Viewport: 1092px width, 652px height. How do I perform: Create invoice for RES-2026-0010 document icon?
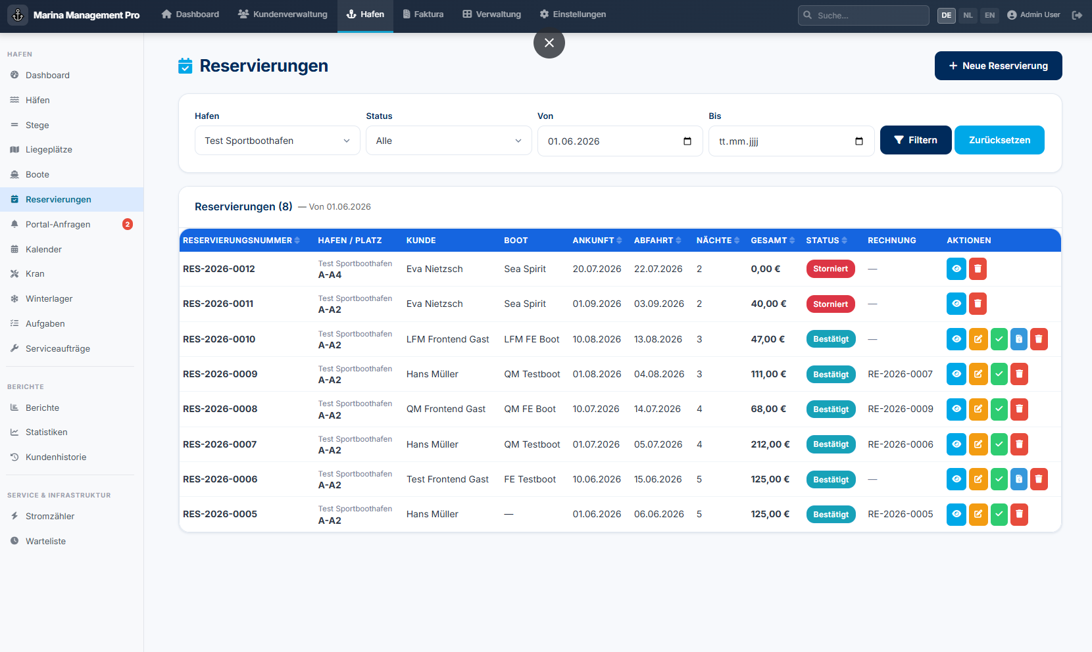[1019, 339]
